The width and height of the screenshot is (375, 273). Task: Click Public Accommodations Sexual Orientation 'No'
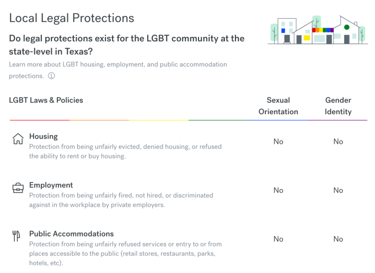[278, 239]
